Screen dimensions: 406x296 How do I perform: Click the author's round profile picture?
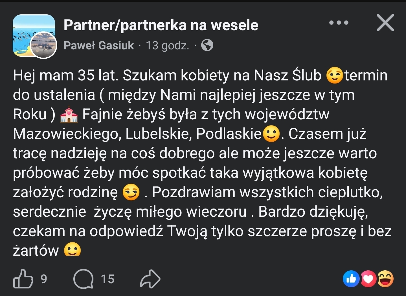click(x=43, y=45)
